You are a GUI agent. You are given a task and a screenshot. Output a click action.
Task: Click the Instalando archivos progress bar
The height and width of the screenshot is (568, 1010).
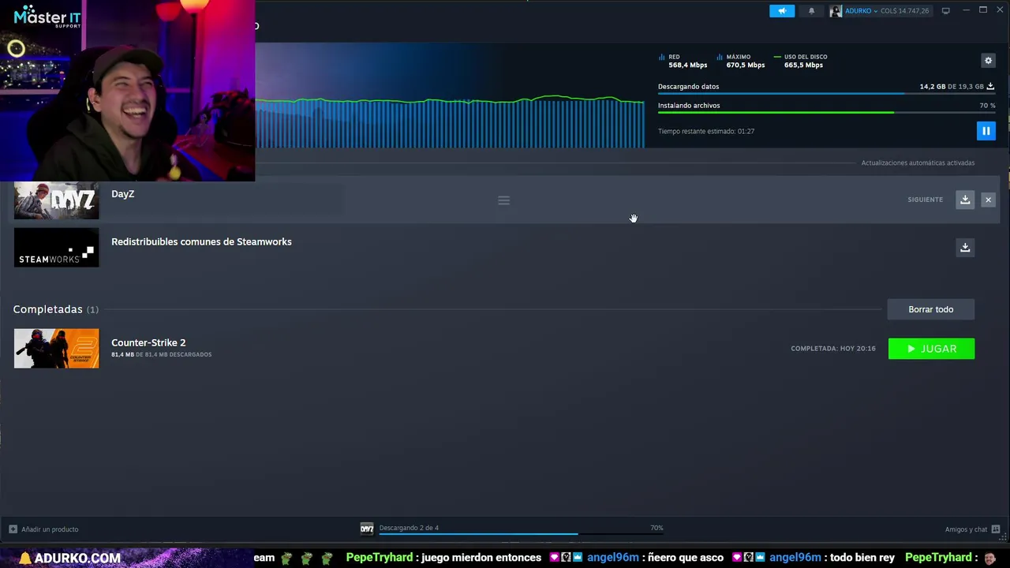[826, 113]
